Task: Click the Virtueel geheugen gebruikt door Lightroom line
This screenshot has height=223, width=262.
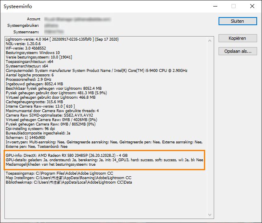Action: [50, 97]
